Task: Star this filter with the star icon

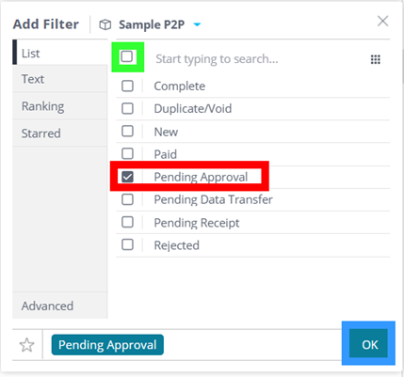Action: [27, 345]
